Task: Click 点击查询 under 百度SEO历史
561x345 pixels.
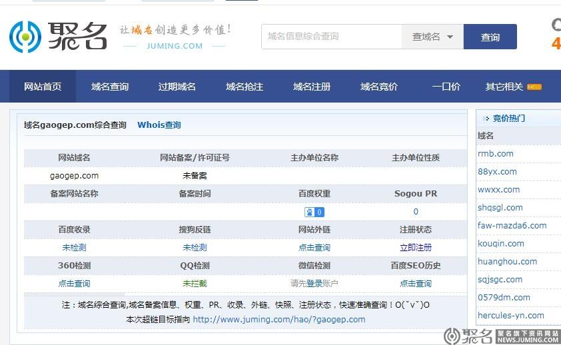Action: (416, 284)
